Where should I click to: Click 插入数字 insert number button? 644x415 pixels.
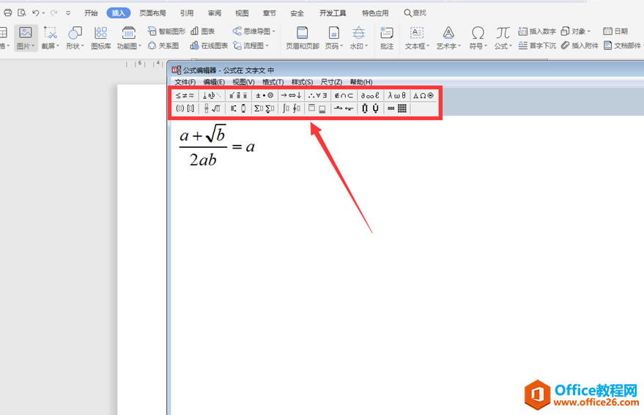tap(537, 31)
